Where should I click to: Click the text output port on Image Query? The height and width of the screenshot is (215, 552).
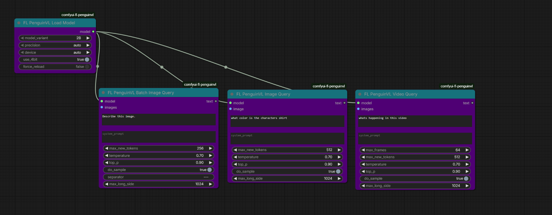[x=344, y=103]
